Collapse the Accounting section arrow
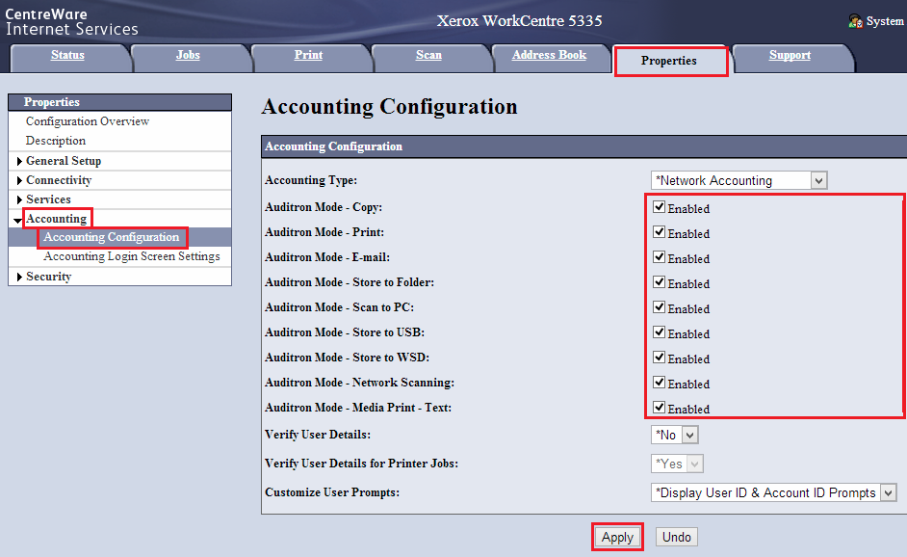The width and height of the screenshot is (907, 557). pyautogui.click(x=18, y=220)
